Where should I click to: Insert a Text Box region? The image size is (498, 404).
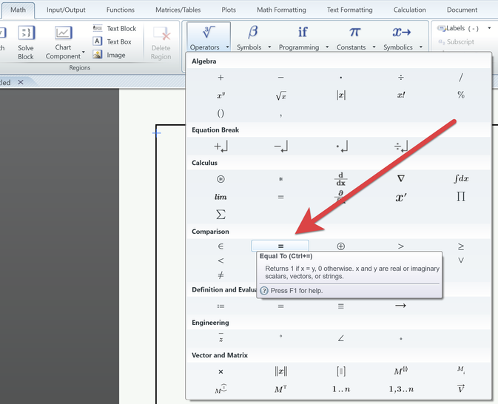pos(112,41)
